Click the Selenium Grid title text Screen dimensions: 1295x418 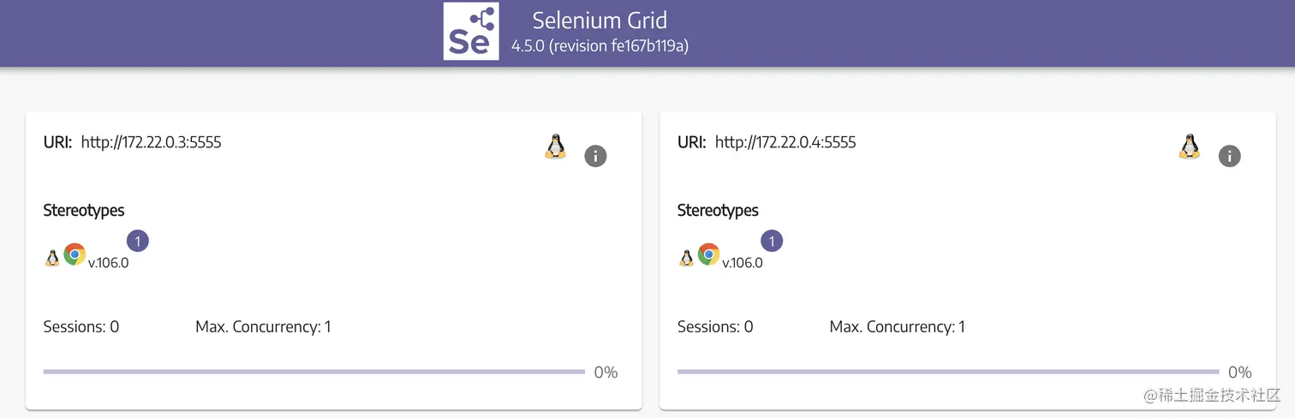[x=600, y=21]
